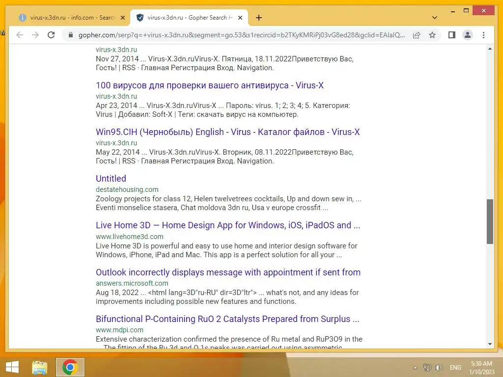503x377 pixels.
Task: Click virus-x.3dn.ru URL under 100 вирусов result
Action: [116, 96]
